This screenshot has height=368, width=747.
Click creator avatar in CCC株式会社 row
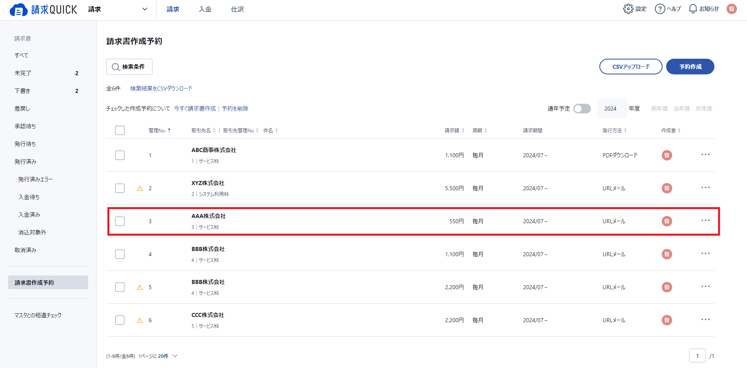[x=667, y=320]
